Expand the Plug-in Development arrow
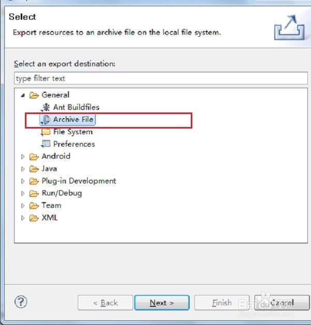Screen dimensions: 311x325 [23, 181]
